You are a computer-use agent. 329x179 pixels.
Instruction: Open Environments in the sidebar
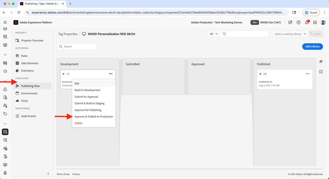pyautogui.click(x=32, y=93)
